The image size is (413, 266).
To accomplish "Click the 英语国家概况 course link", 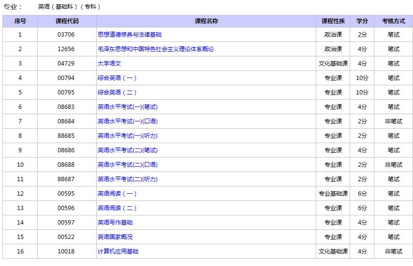I will [115, 237].
